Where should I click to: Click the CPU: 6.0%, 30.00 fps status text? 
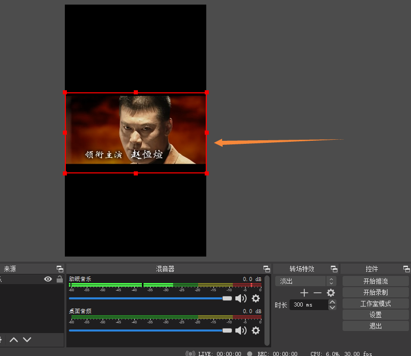(341, 353)
